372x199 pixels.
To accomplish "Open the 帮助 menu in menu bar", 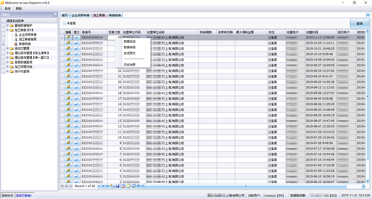I will click(x=19, y=8).
